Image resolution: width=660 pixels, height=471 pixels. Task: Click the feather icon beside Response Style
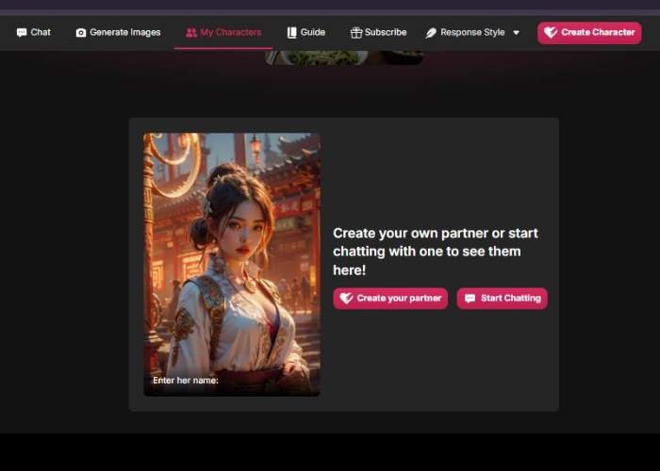pos(431,32)
